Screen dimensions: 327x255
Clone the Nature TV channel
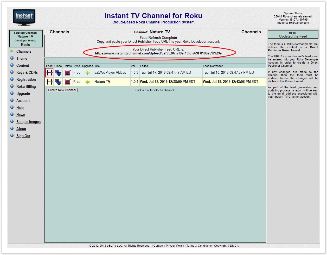(x=58, y=82)
